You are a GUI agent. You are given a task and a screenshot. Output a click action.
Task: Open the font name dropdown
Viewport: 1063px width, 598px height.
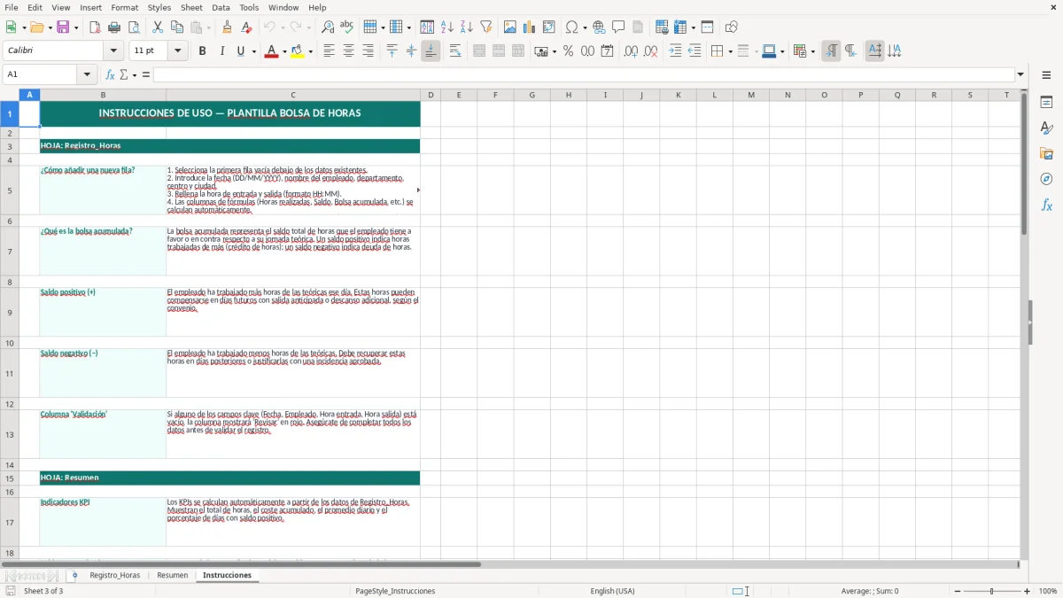tap(113, 51)
